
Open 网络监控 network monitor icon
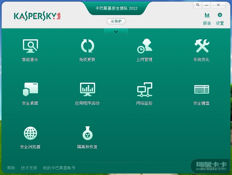(144, 90)
